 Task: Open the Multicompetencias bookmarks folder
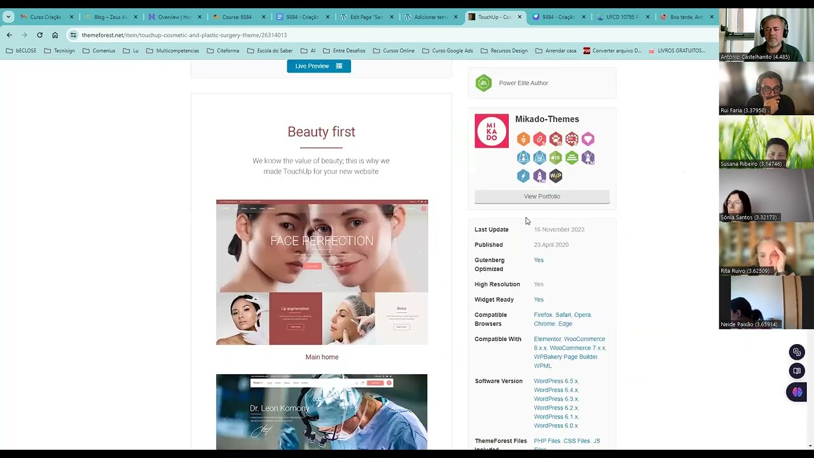(x=172, y=51)
